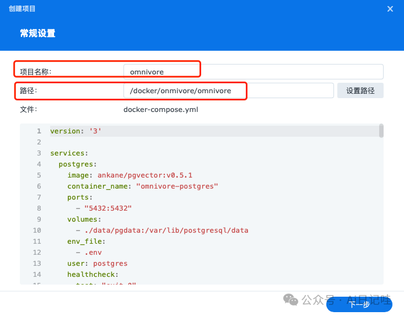Click the postgres: line on line 4

[78, 164]
